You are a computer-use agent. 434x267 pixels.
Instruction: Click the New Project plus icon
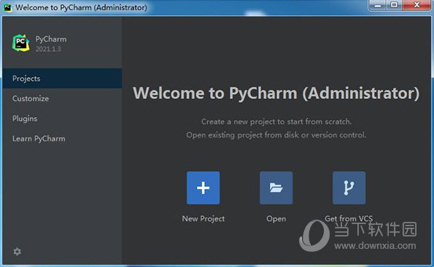point(204,188)
